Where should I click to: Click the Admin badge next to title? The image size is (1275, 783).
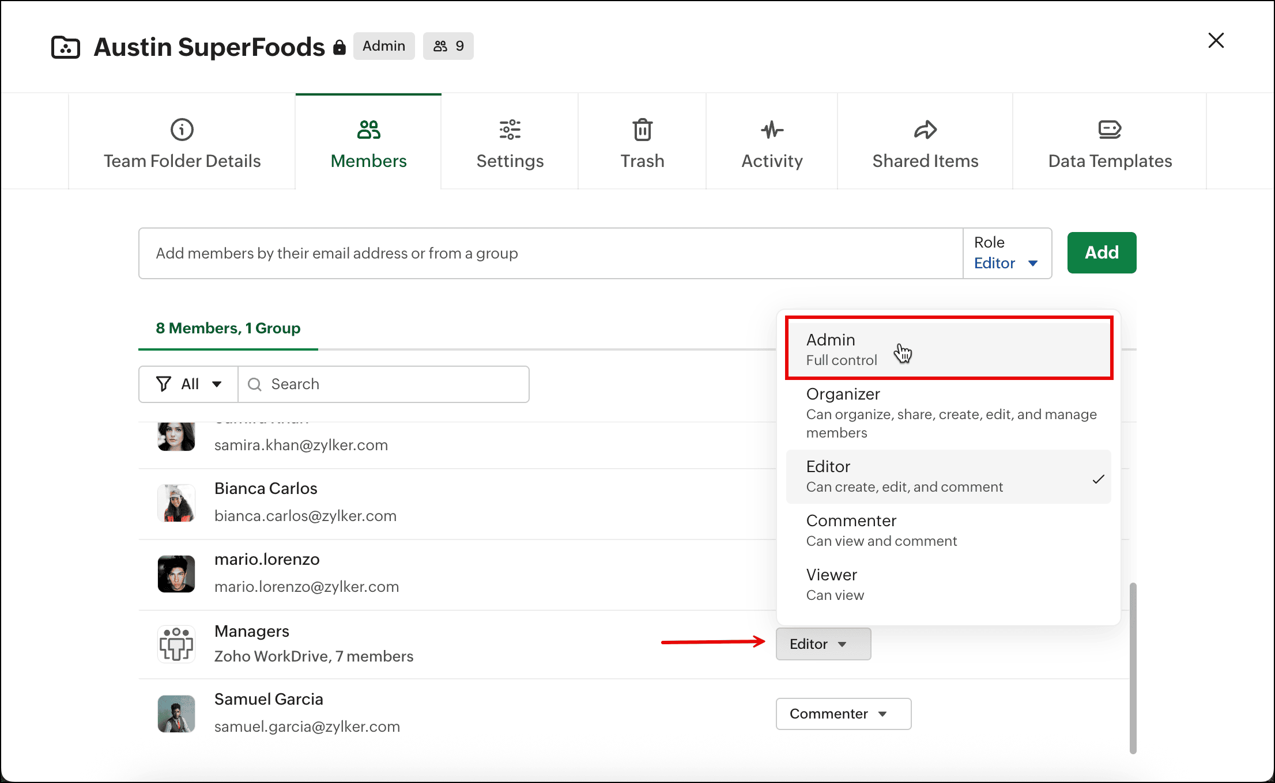384,46
